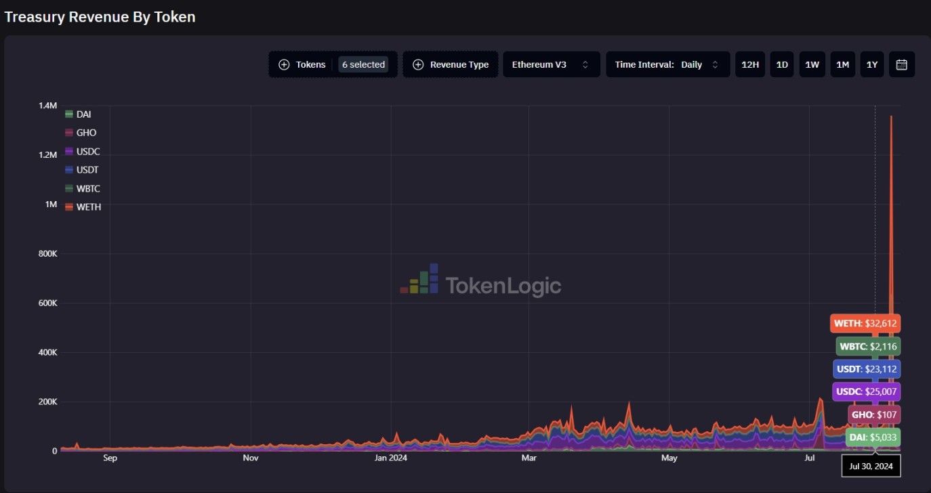Screen dimensions: 931x493
Task: Toggle the WBTC series in legend
Action: (x=82, y=189)
